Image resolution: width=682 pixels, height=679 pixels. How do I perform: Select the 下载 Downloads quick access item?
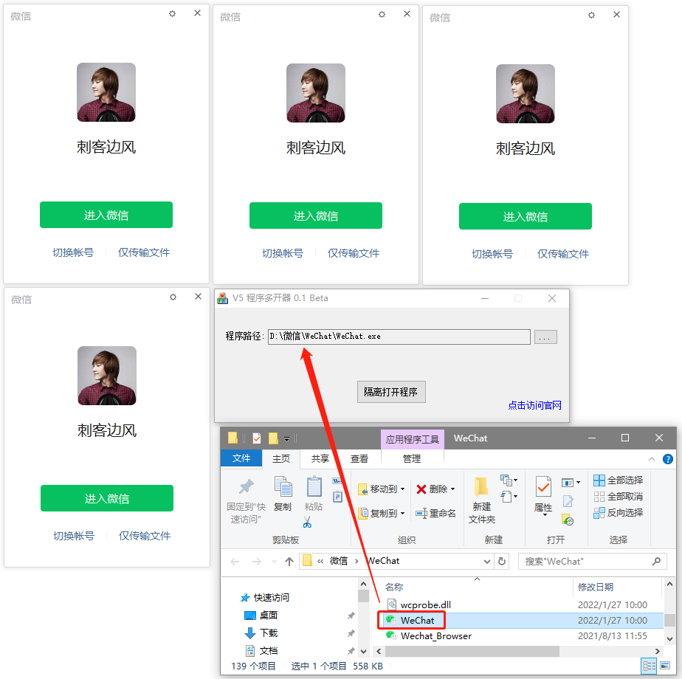point(261,633)
